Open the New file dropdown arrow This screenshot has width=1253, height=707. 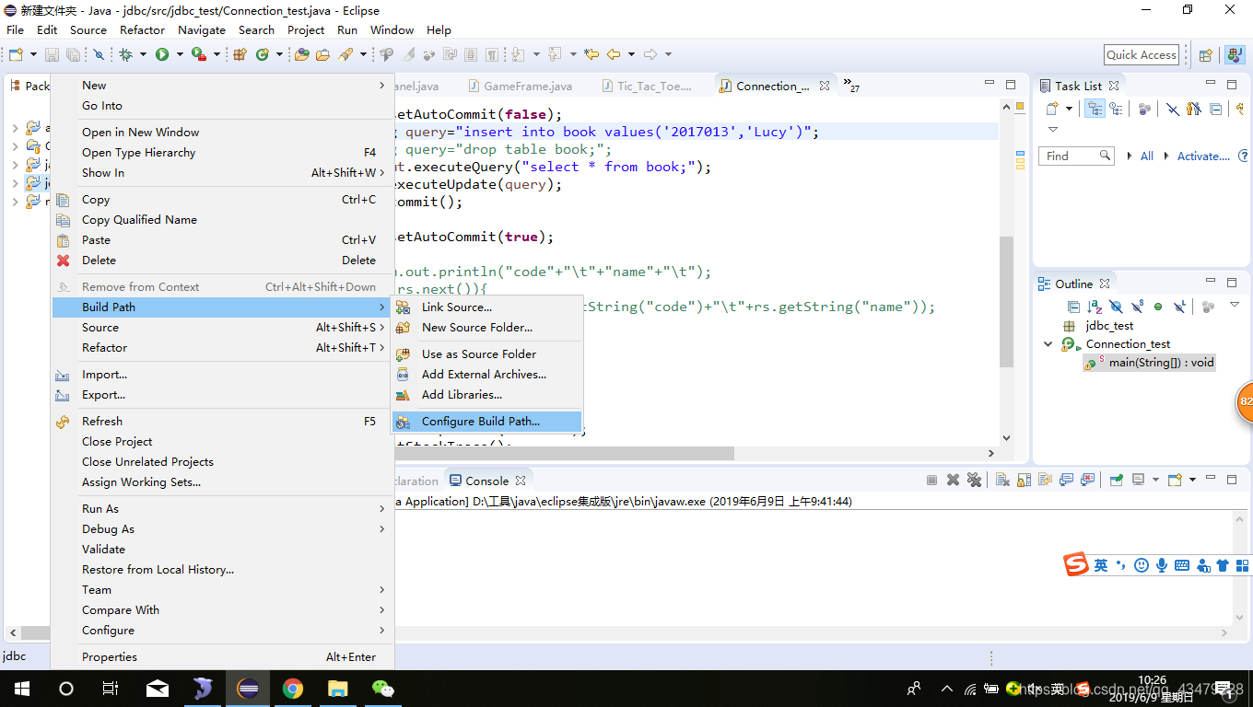[32, 55]
